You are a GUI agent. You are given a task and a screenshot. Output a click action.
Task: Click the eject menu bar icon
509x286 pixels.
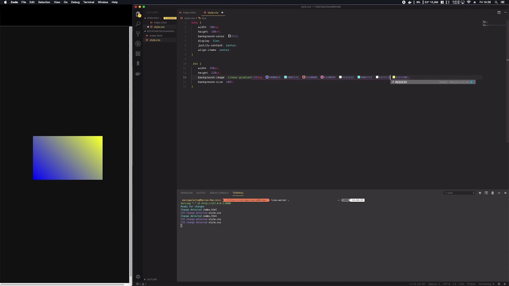(474, 2)
